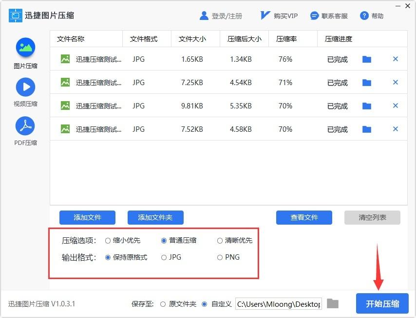416x318 pixels.
Task: Click the 登录/注册 user icon
Action: [x=204, y=16]
